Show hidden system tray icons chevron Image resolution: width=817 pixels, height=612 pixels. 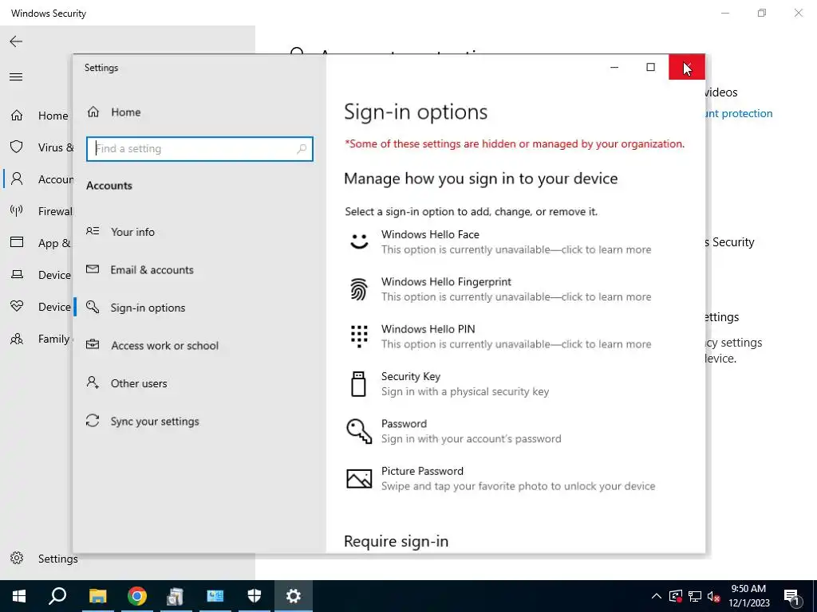tap(657, 596)
